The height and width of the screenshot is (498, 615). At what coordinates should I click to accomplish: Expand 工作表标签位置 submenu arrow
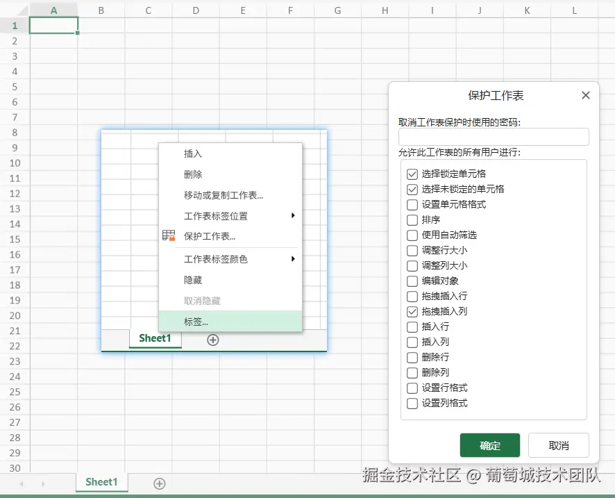coord(293,215)
